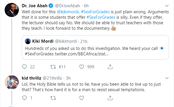
Task: Open more options for kid thrillz's tweet
Action: [167, 78]
